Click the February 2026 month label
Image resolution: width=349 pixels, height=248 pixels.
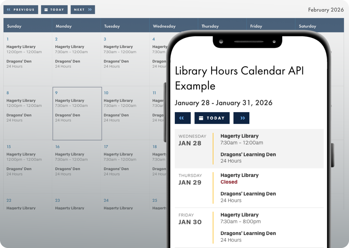click(326, 10)
